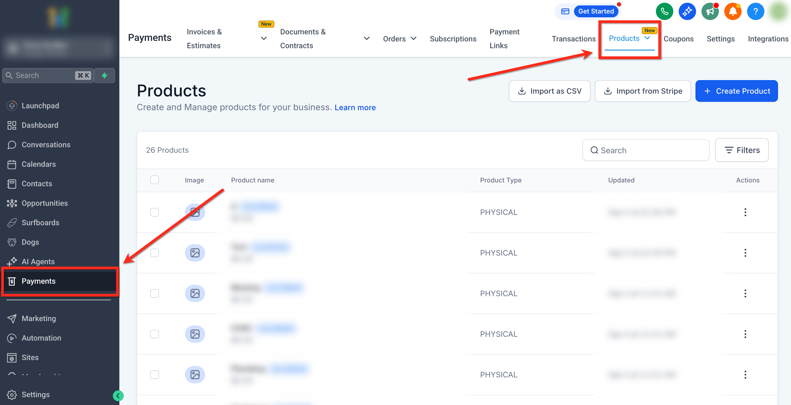Tick the checkbox of the first product row

pyautogui.click(x=154, y=212)
